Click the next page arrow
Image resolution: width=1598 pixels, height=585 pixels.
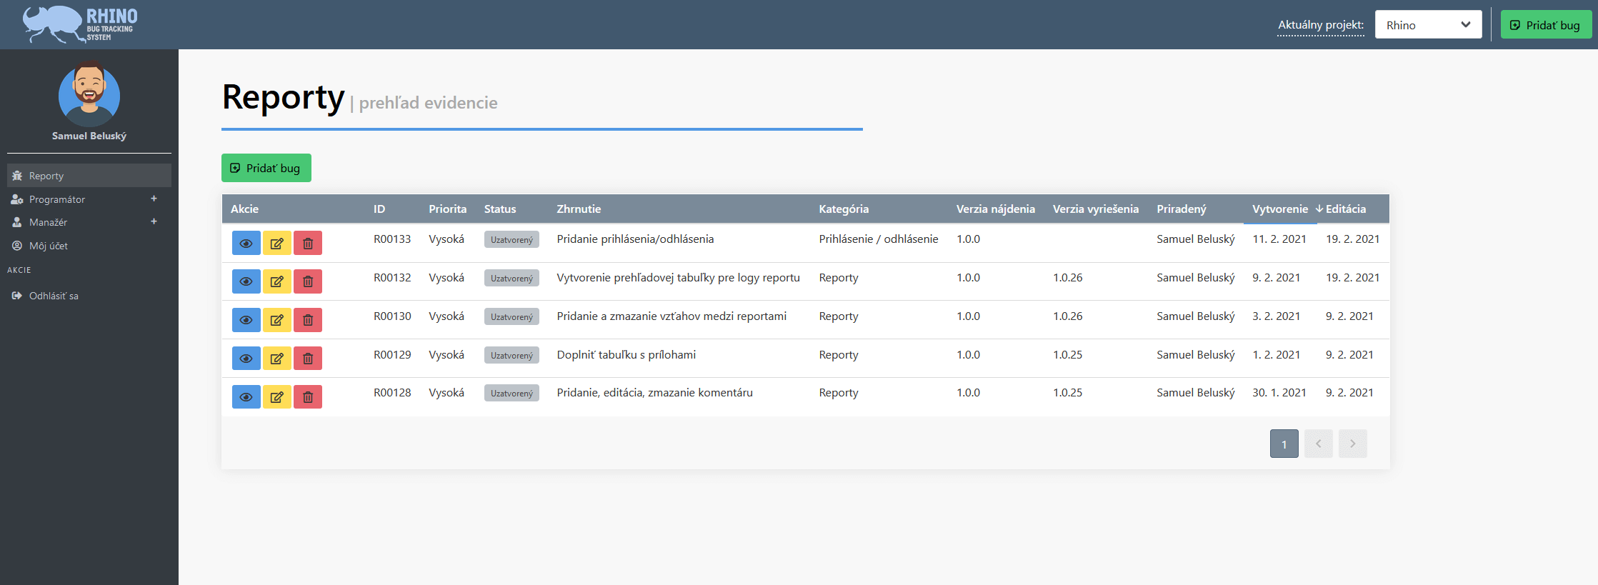pyautogui.click(x=1352, y=444)
